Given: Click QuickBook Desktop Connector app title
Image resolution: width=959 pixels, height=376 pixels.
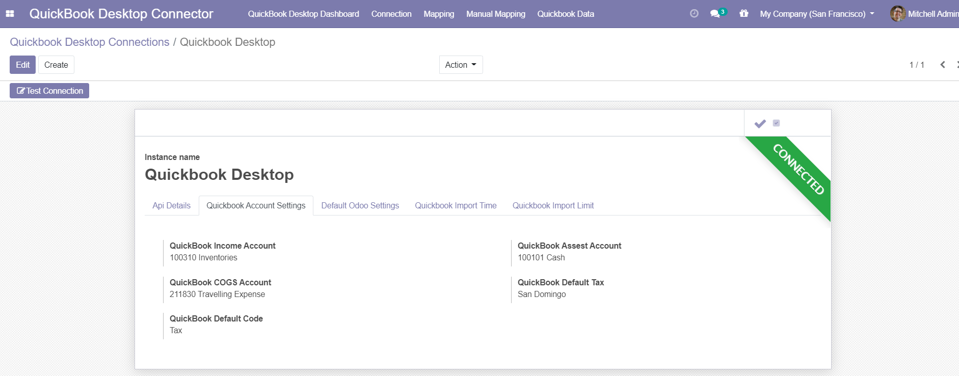Looking at the screenshot, I should pos(121,14).
